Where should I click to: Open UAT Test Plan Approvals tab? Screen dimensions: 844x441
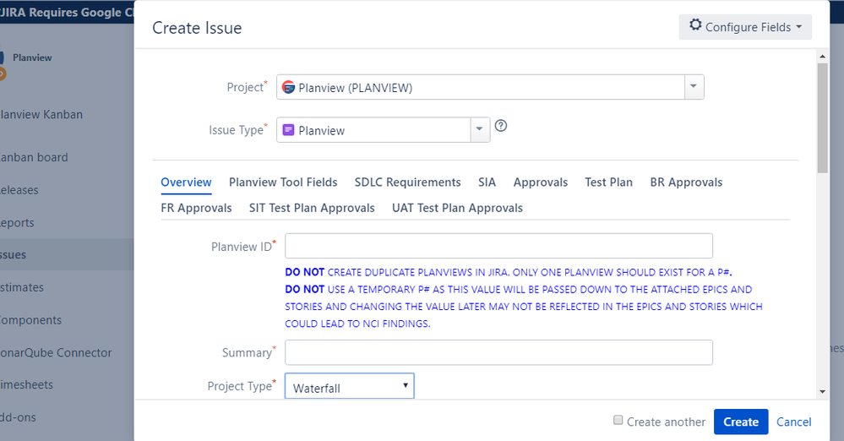[x=458, y=208]
